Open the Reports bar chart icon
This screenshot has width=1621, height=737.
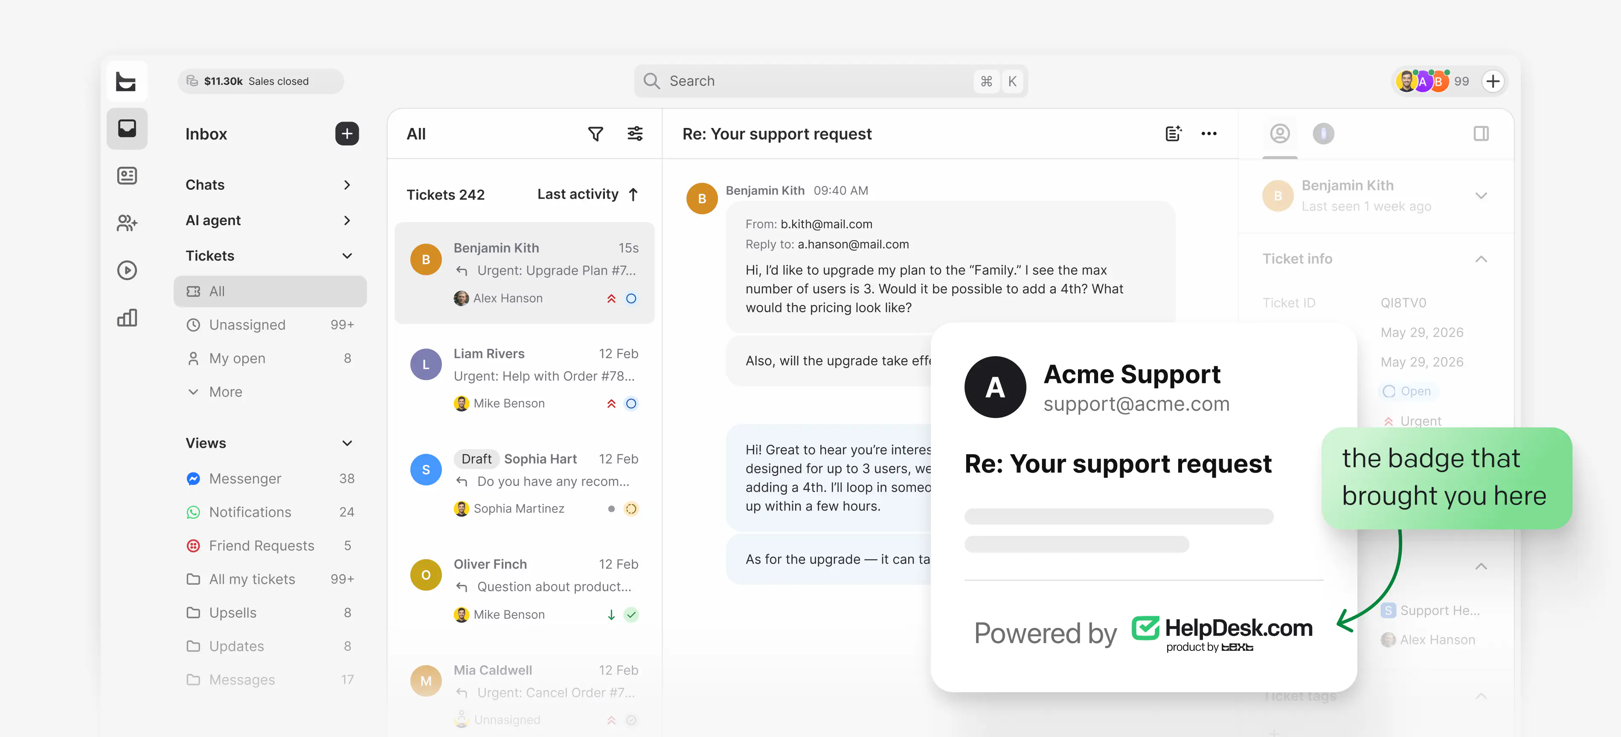pos(127,318)
